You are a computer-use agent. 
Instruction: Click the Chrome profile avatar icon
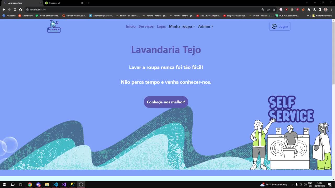click(x=325, y=9)
